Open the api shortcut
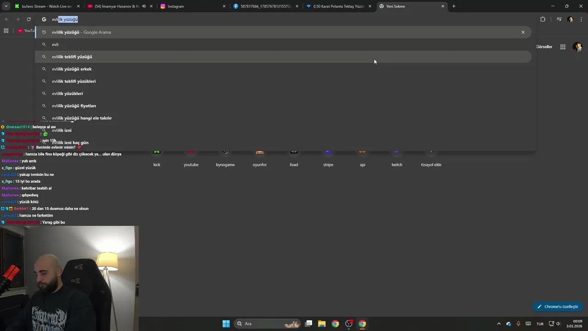 tap(362, 158)
